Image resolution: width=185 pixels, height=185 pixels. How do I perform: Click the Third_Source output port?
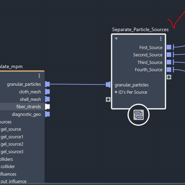169,62
